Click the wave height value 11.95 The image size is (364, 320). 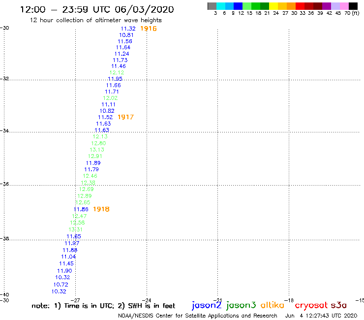pyautogui.click(x=115, y=79)
